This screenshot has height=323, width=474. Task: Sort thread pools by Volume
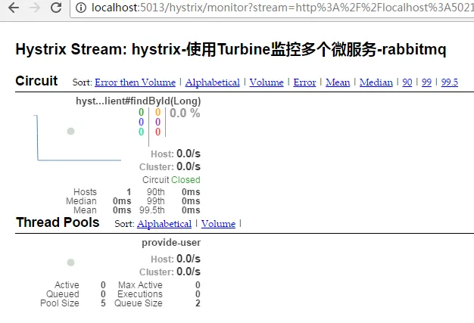coord(218,224)
